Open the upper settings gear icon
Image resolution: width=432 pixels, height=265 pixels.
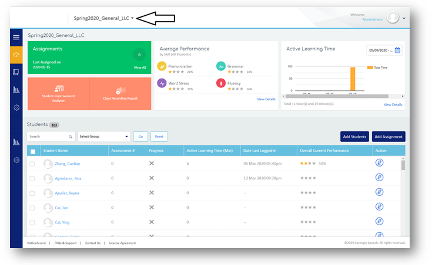pyautogui.click(x=16, y=107)
